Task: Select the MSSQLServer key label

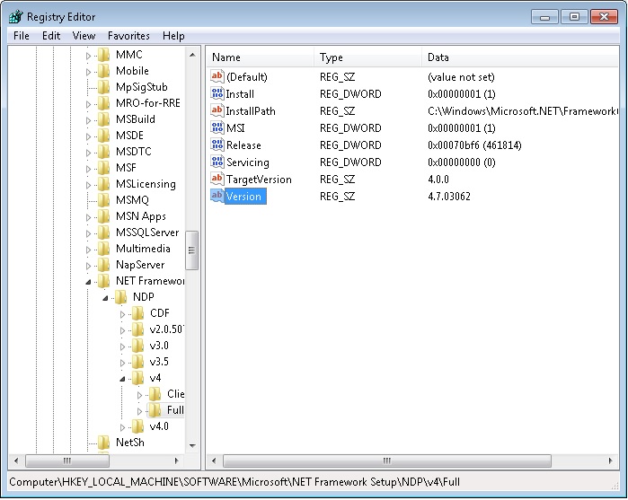Action: (x=147, y=232)
